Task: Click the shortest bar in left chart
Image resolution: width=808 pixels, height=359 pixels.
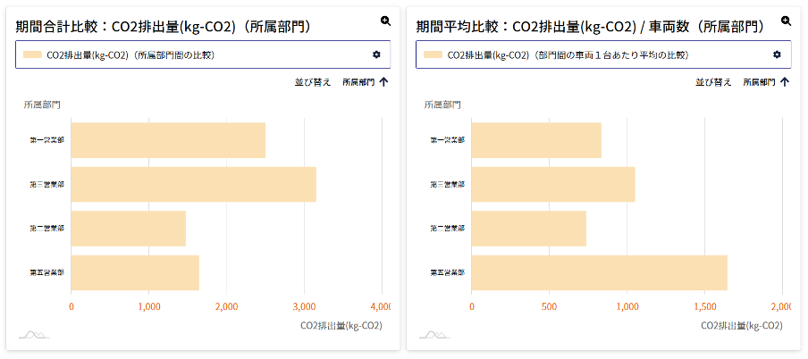Action: point(128,229)
